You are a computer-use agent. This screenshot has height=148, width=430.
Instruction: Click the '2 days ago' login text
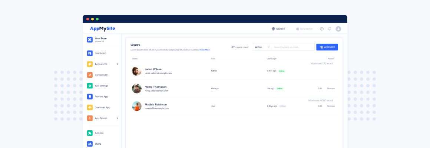coord(272,106)
